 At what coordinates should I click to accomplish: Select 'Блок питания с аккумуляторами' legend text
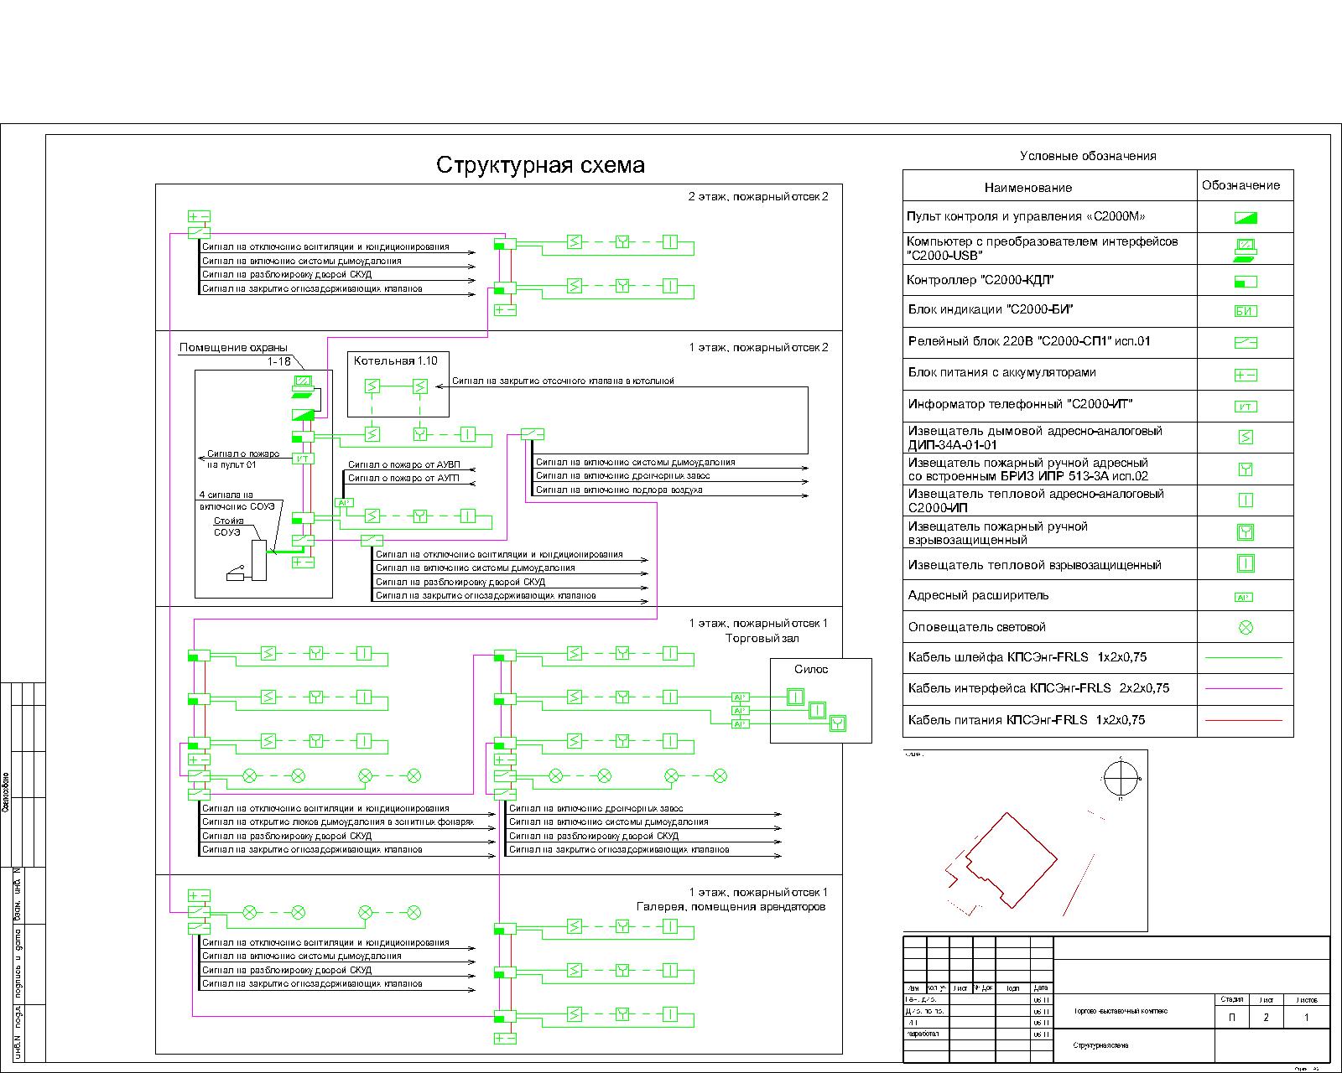pos(1002,372)
